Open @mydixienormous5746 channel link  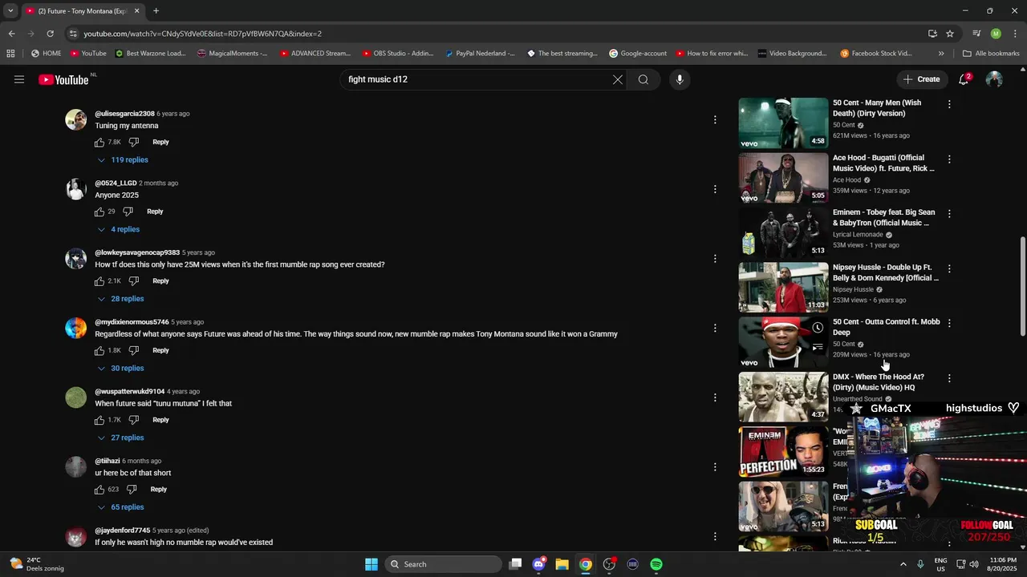point(132,322)
